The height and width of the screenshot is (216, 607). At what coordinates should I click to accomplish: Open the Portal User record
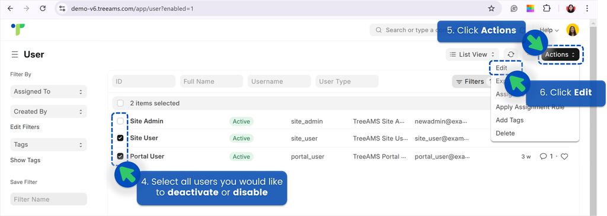coord(147,156)
